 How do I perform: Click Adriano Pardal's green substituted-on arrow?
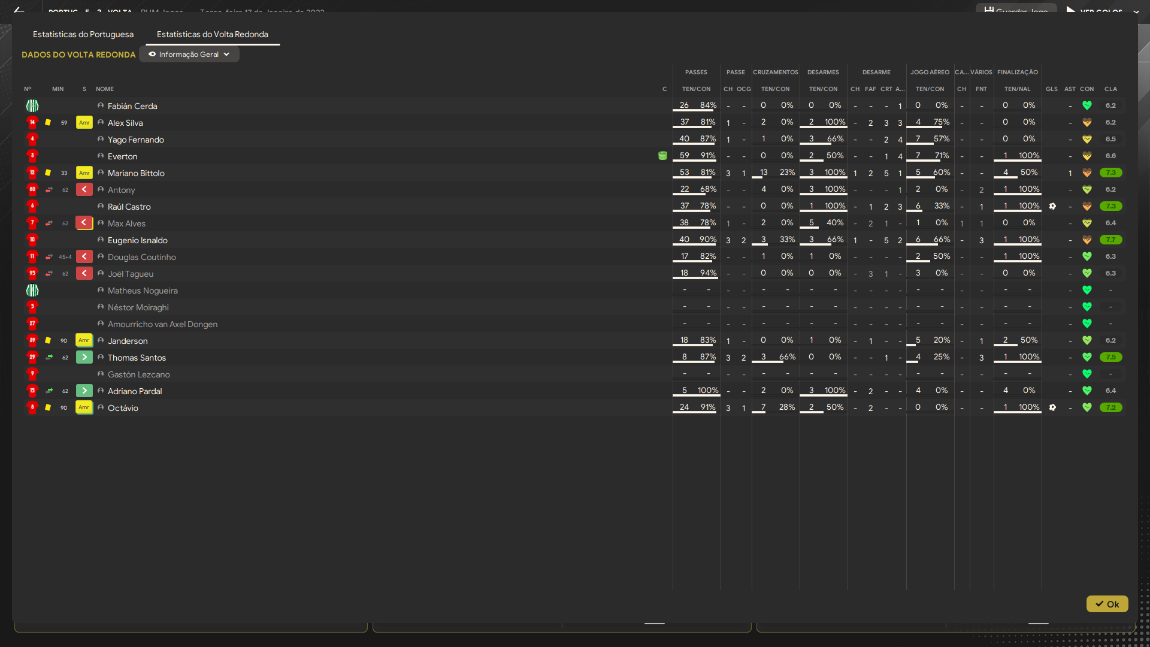tap(84, 391)
